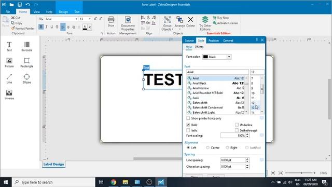This screenshot has height=187, width=332.
Task: Select the Line object tool
Action: [9, 78]
